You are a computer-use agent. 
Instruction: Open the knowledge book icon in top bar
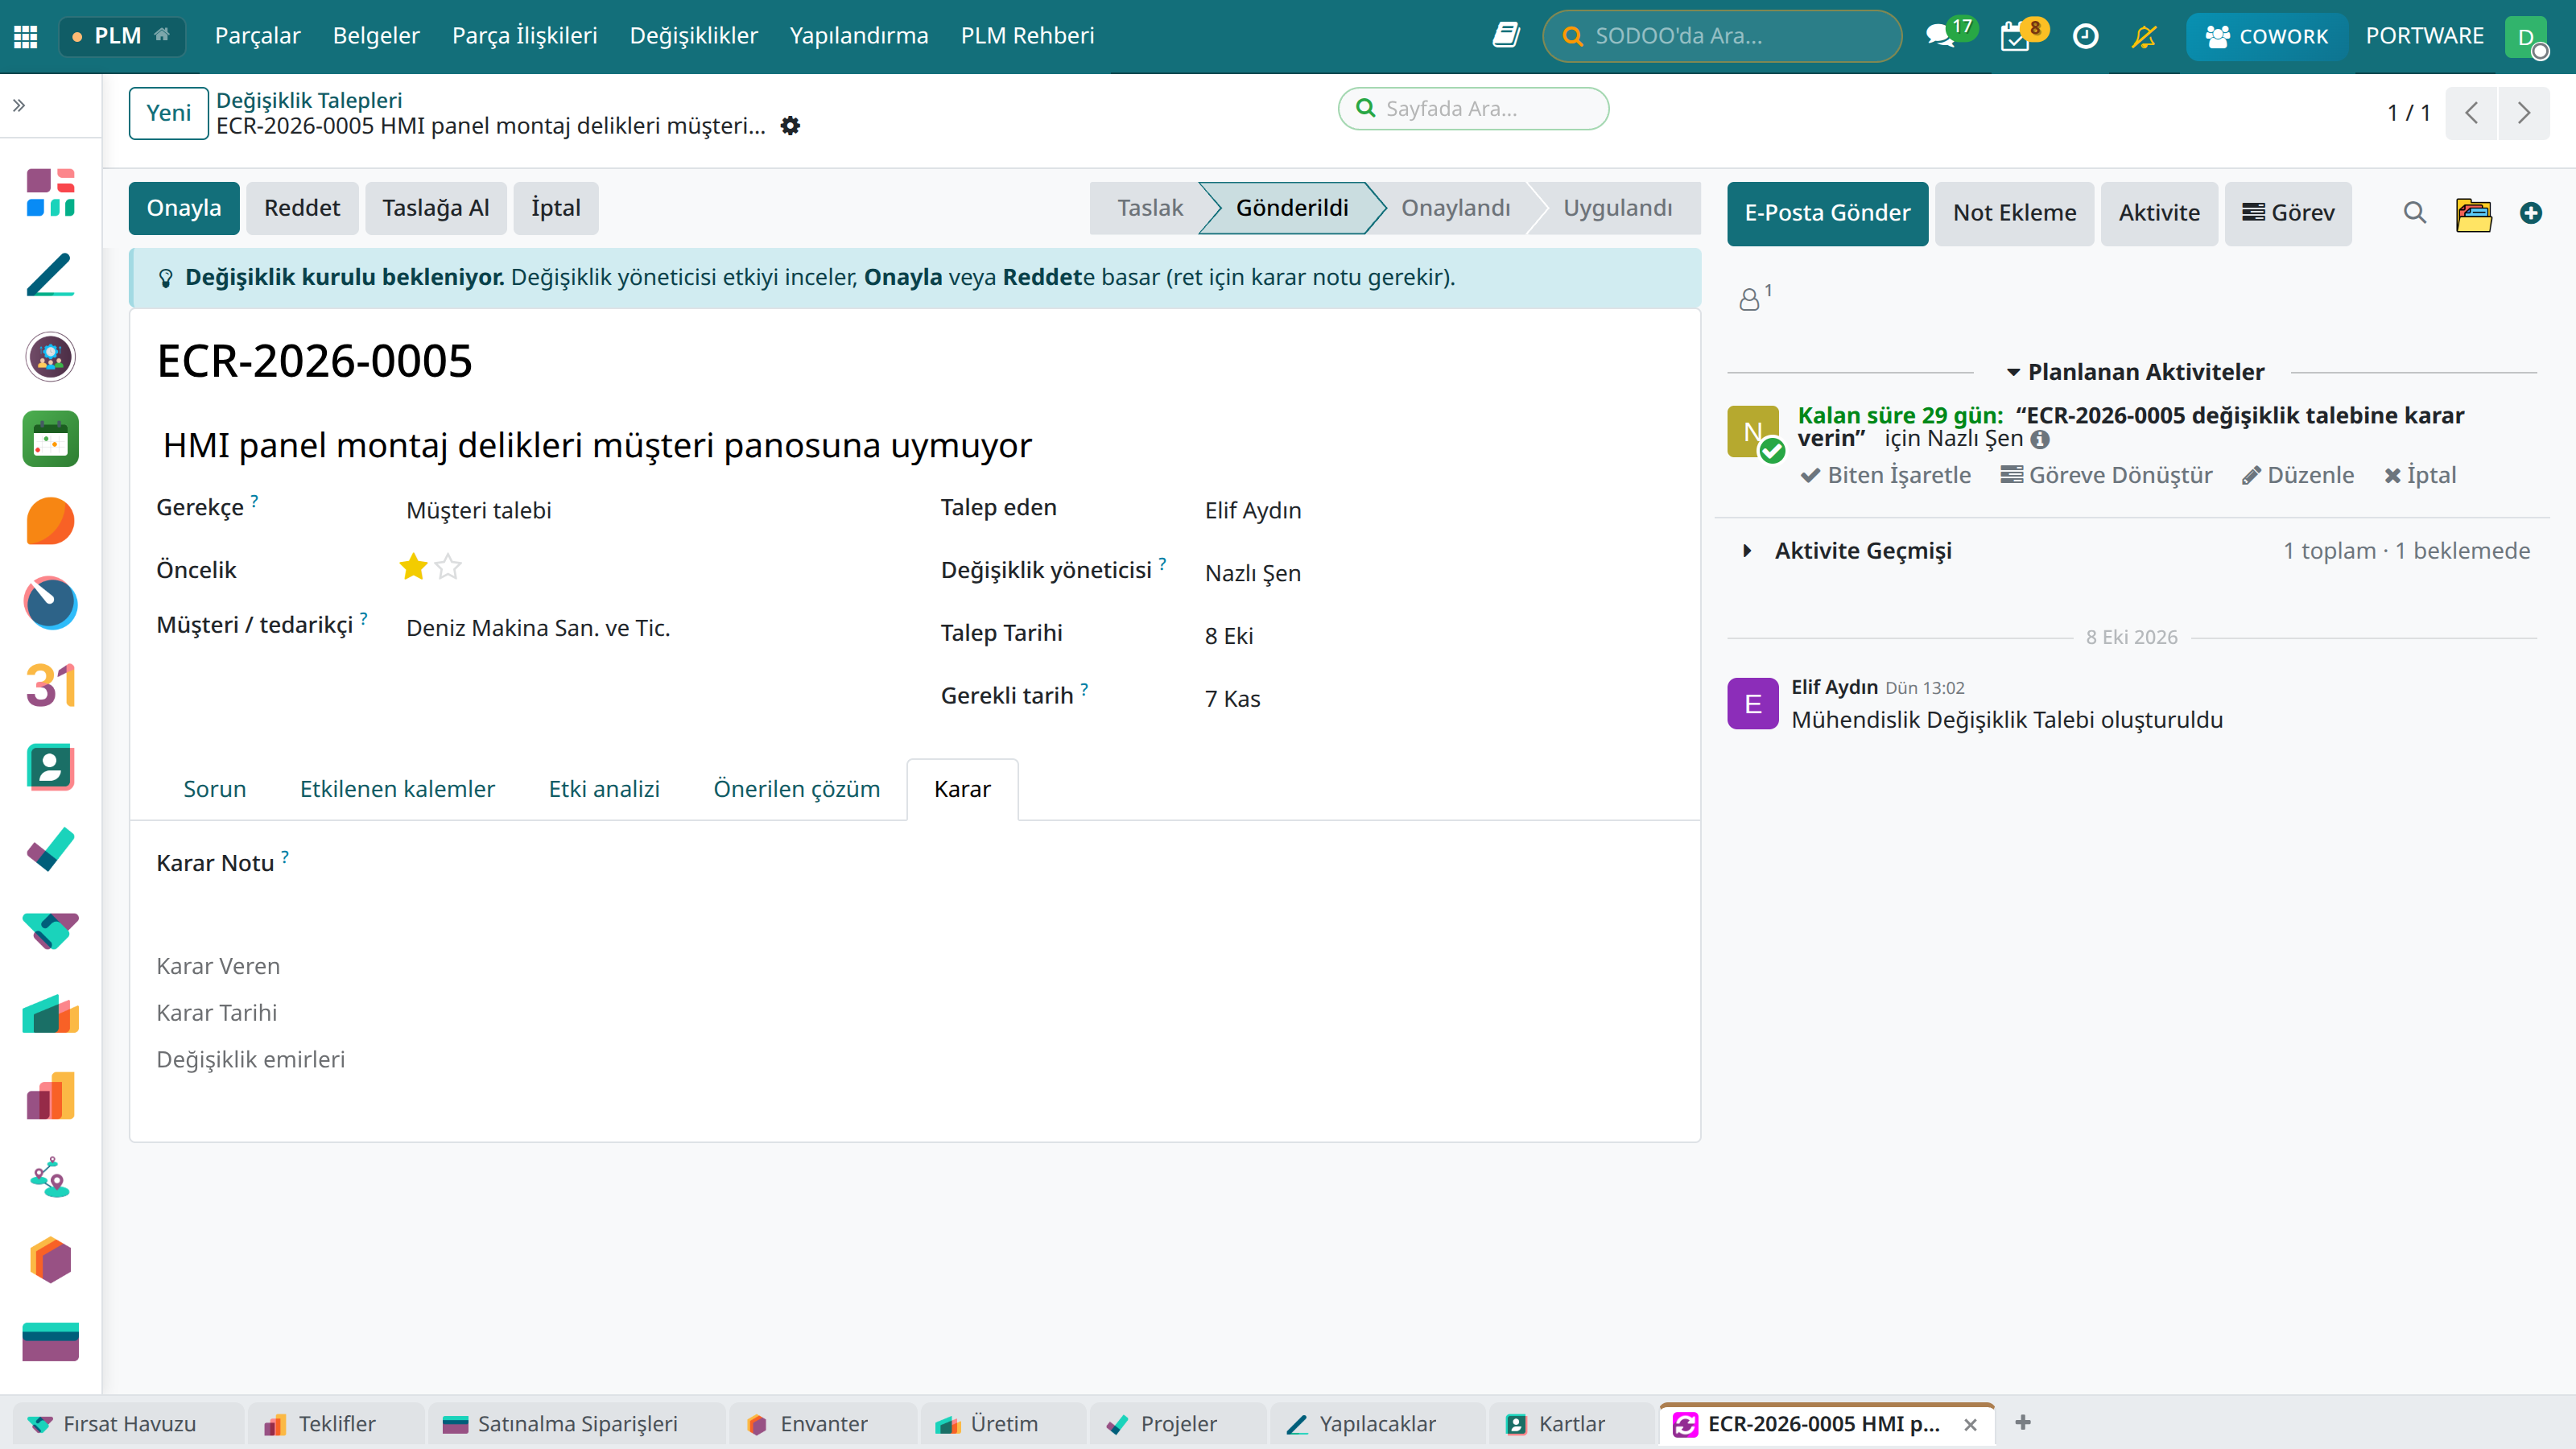[1506, 36]
